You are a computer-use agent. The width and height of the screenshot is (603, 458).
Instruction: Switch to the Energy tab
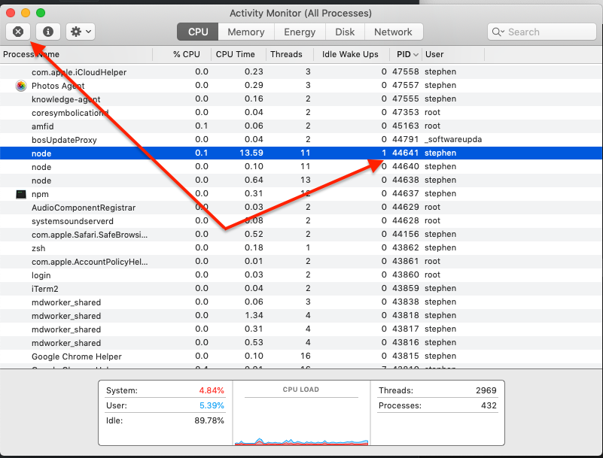[300, 32]
